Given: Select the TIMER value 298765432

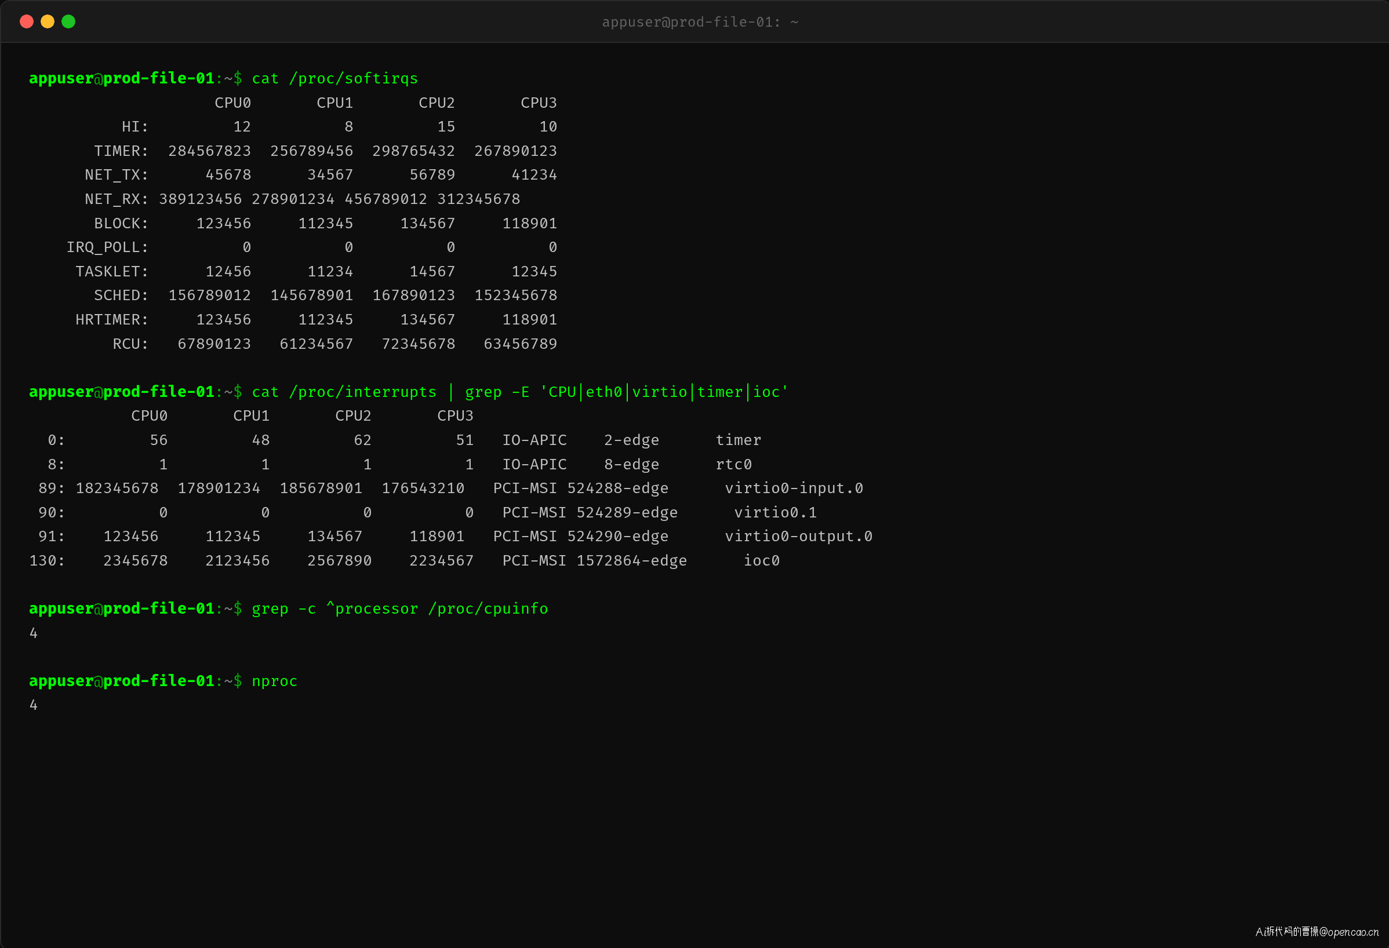Looking at the screenshot, I should (x=413, y=151).
